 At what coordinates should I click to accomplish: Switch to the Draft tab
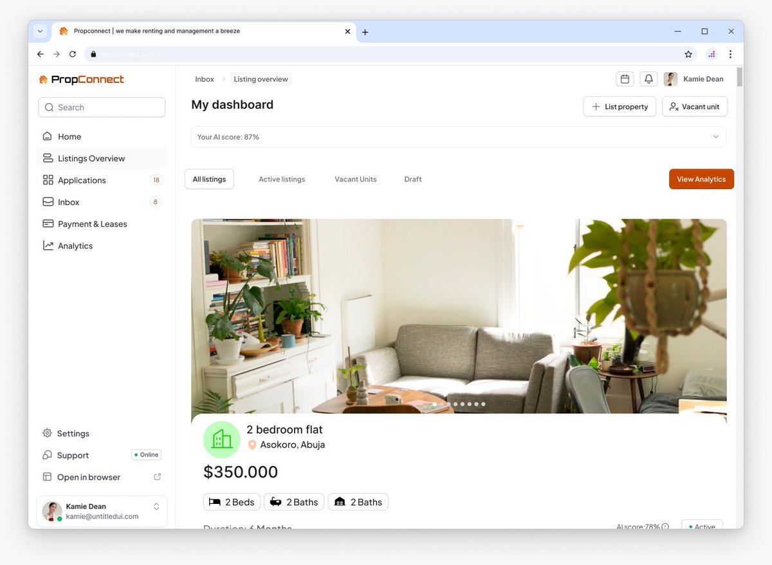click(413, 179)
